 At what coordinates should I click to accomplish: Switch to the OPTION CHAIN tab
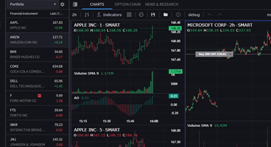coord(128,4)
